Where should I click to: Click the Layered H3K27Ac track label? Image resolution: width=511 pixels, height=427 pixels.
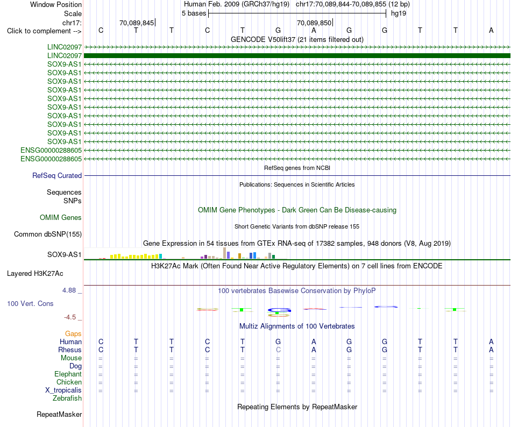coord(35,274)
